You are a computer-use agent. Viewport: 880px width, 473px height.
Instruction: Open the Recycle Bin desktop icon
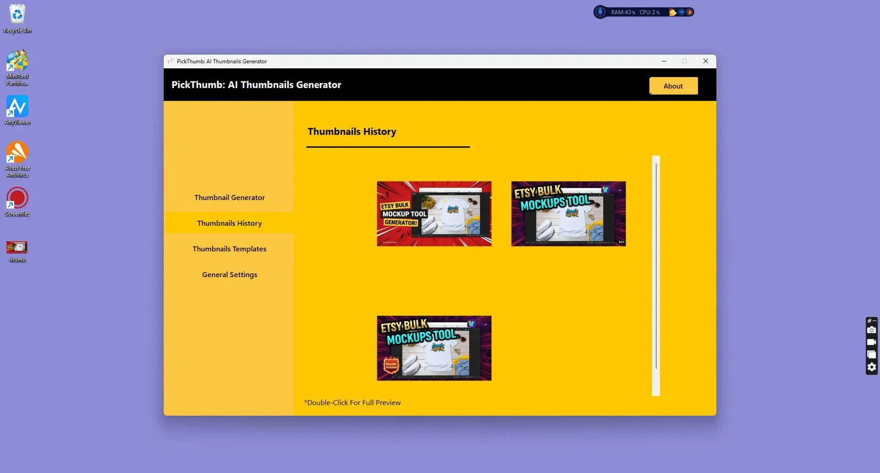(18, 18)
